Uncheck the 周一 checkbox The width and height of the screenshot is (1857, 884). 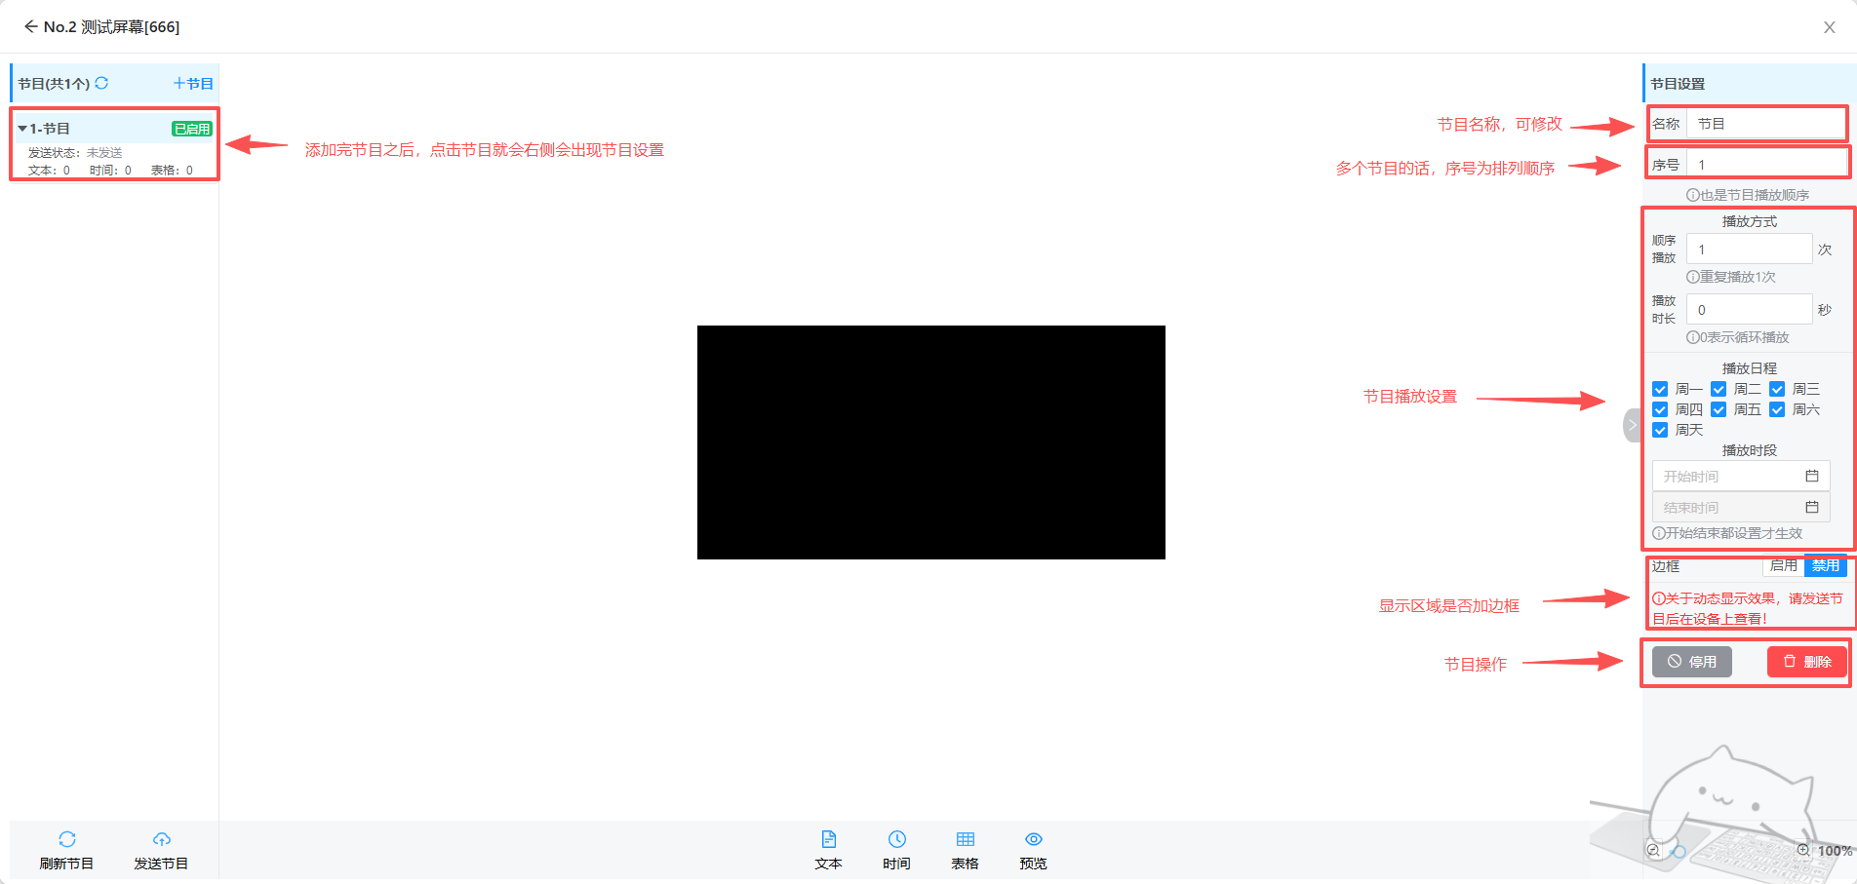(1660, 389)
